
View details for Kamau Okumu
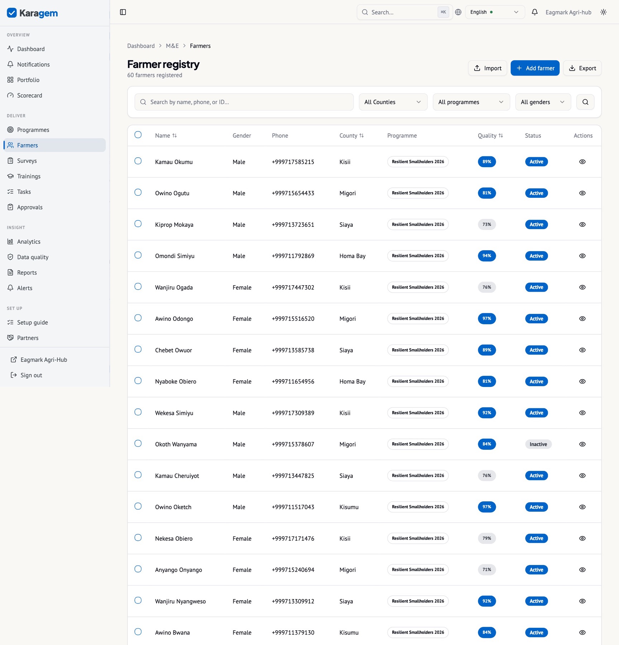coord(582,162)
